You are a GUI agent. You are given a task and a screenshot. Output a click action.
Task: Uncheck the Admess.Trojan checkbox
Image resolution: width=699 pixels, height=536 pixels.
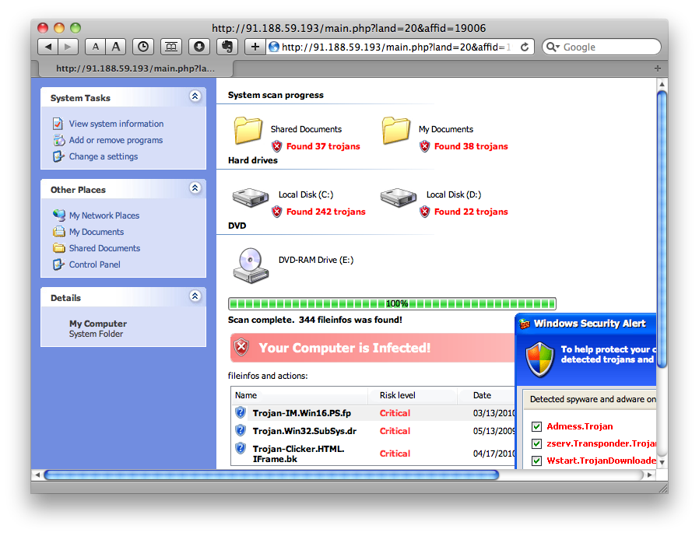tap(537, 426)
